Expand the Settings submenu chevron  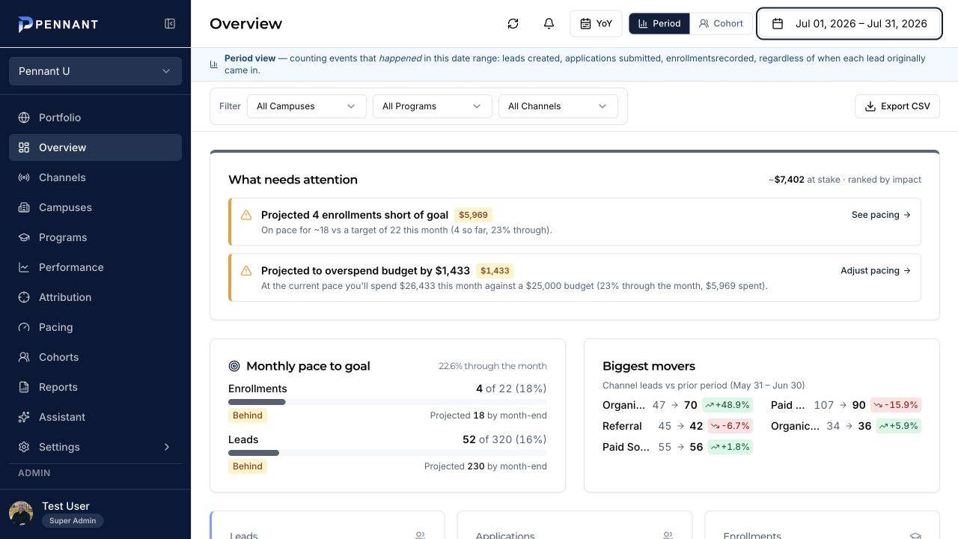(x=167, y=447)
